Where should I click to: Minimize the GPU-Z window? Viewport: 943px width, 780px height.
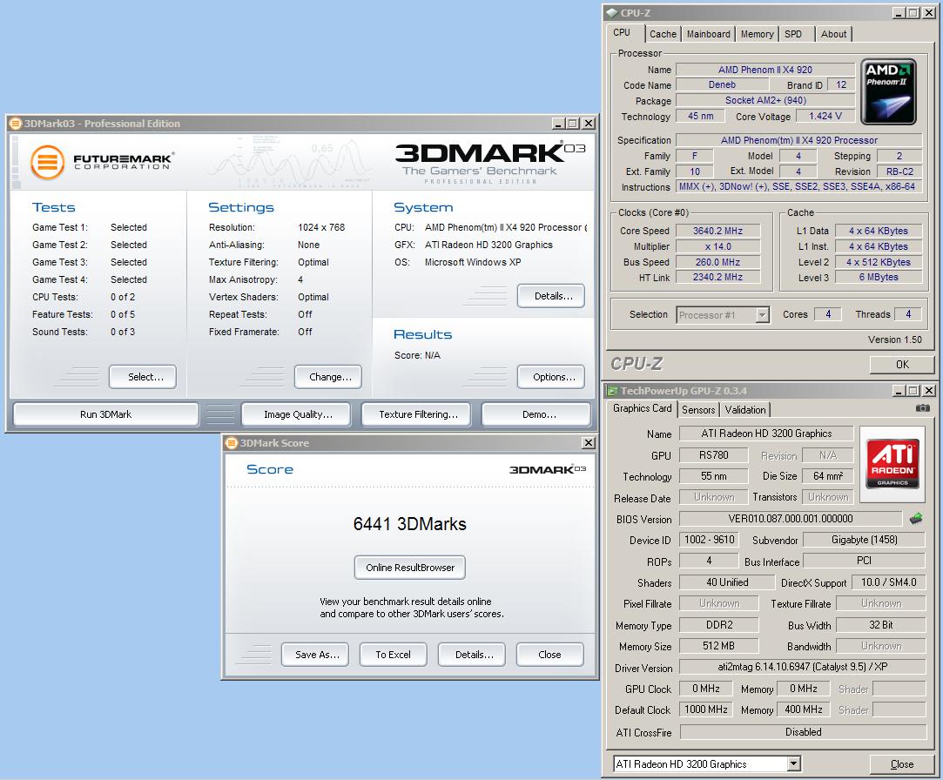[899, 391]
